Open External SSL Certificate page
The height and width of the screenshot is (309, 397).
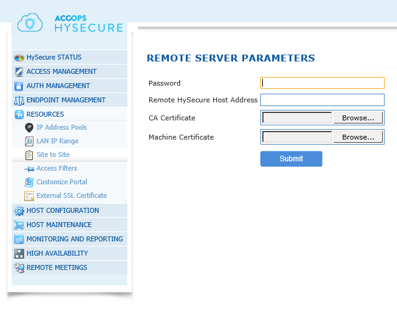71,195
